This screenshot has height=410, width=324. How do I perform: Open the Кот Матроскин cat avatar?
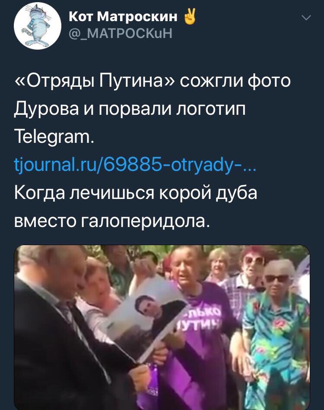[x=38, y=26]
